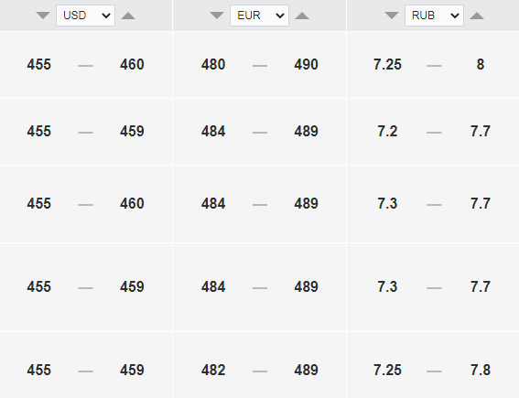This screenshot has height=398, width=519.
Task: Click the EUR sell rate 490
Action: pos(306,65)
